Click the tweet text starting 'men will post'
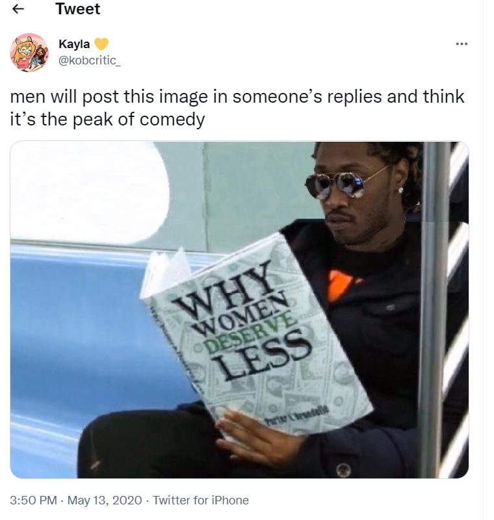 click(237, 107)
